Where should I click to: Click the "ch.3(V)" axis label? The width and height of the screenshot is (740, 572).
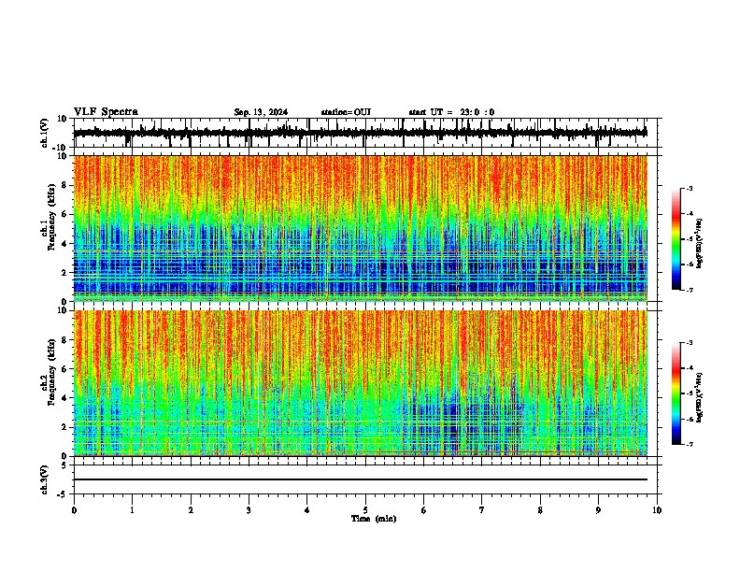[45, 479]
